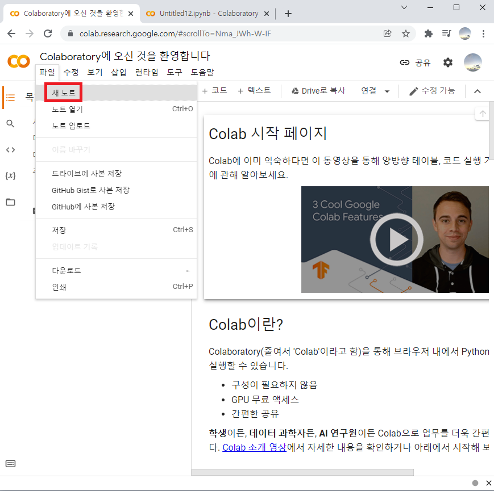The height and width of the screenshot is (491, 494).
Task: Open the files folder icon in sidebar
Action: (10, 202)
